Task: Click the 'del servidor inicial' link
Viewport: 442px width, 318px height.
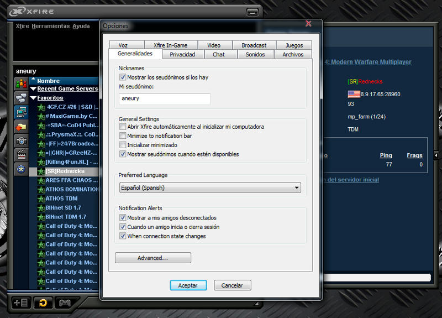Action: tap(351, 180)
